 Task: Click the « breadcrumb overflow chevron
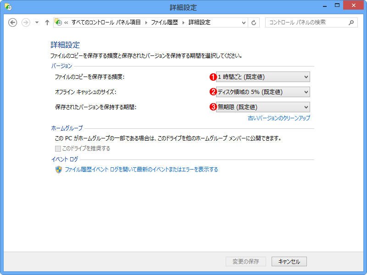(x=66, y=22)
